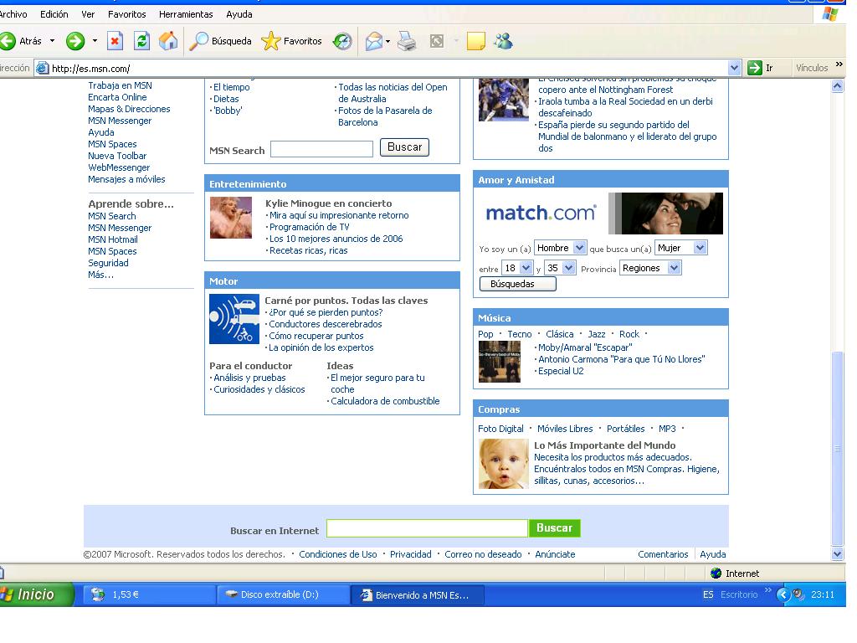This screenshot has width=857, height=643.
Task: Click the vertical scrollbar down arrow
Action: click(838, 554)
